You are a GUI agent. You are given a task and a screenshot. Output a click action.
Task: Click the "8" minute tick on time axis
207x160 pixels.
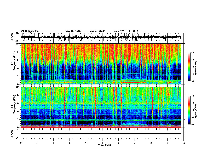tap(151, 143)
